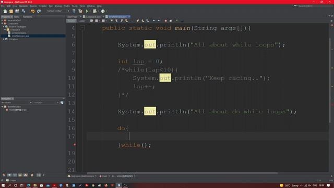Click the Clean and Build Project icon

(80, 11)
